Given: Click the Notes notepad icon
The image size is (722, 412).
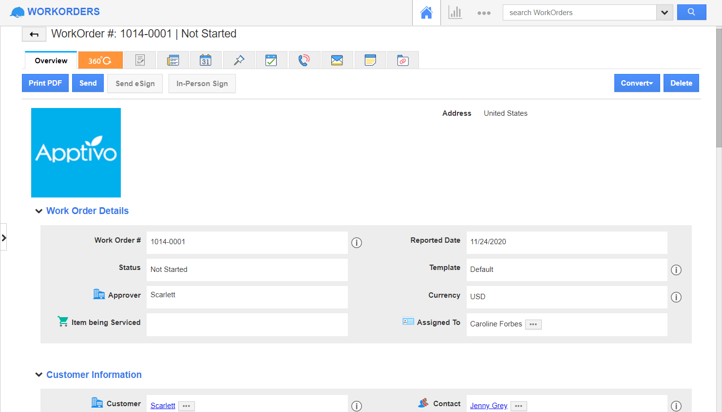Looking at the screenshot, I should (370, 59).
